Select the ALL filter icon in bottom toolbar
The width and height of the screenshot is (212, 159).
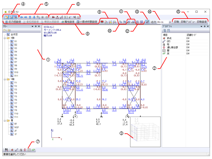coord(6,150)
